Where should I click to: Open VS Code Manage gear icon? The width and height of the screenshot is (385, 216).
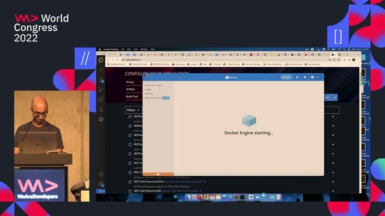(101, 184)
